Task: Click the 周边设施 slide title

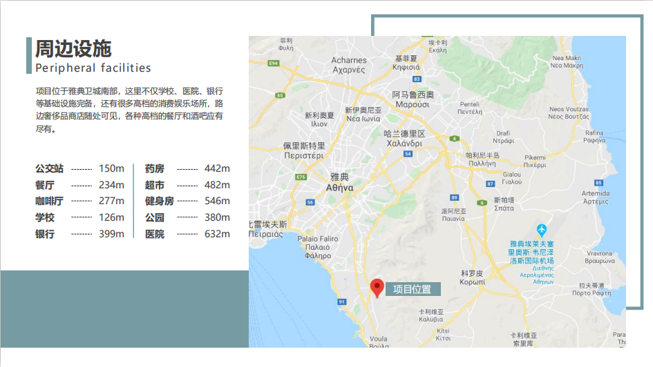Action: (73, 49)
